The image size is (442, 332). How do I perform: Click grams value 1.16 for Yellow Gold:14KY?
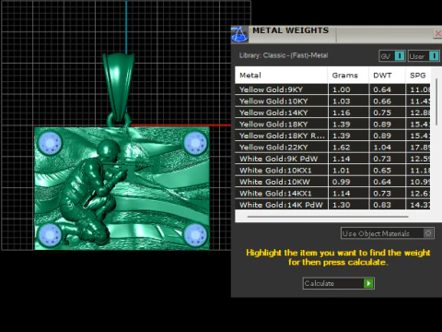pos(342,113)
